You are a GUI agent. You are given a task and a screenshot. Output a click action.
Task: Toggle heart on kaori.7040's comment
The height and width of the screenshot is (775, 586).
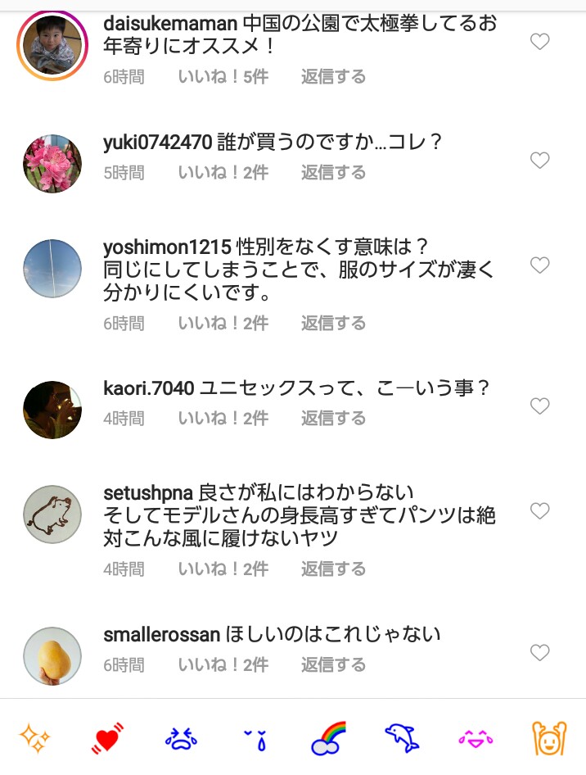pos(539,406)
